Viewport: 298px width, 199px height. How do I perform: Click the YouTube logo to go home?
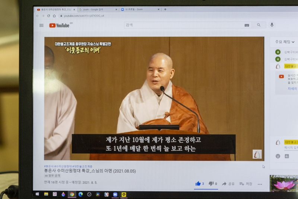tap(60, 25)
